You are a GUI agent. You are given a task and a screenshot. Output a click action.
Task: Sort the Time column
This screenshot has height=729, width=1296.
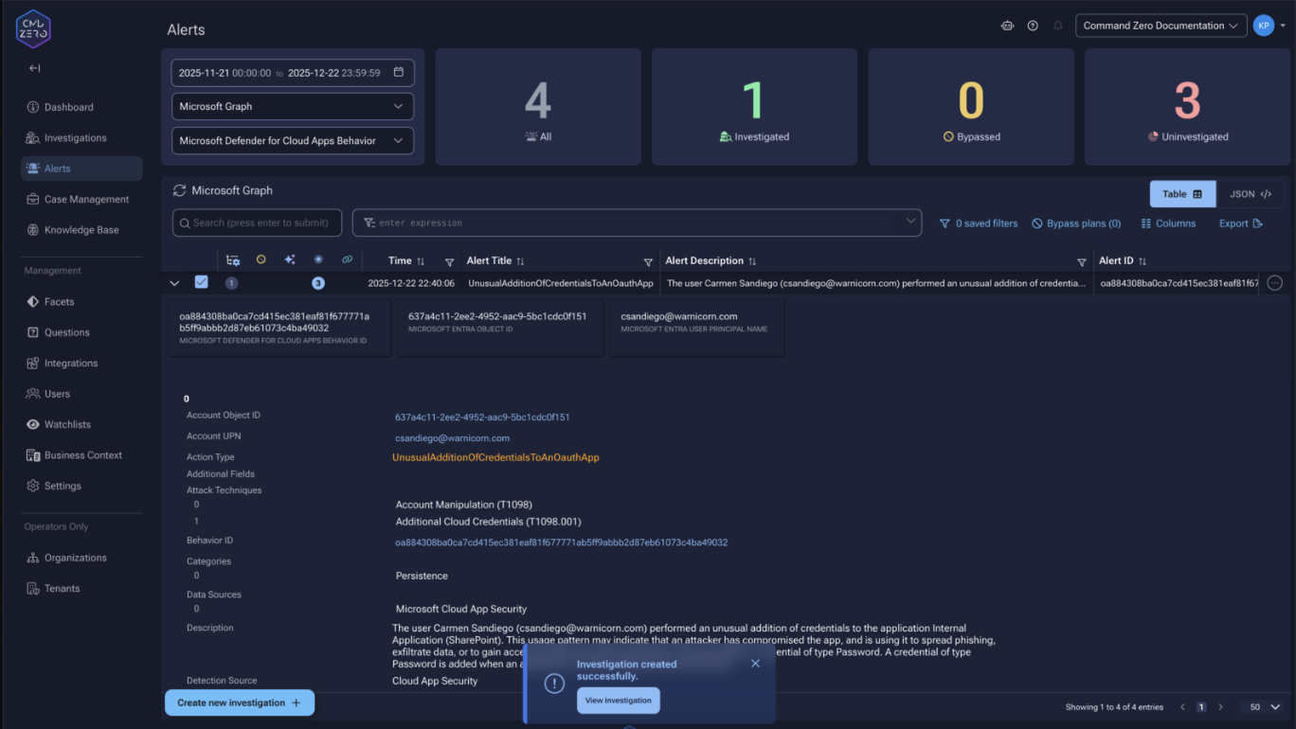pos(421,261)
